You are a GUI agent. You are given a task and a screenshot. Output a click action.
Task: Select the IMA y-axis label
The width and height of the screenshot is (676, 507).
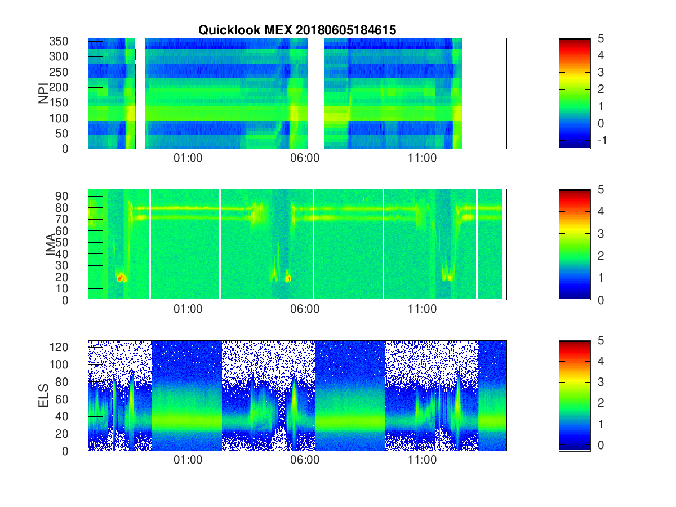51,245
